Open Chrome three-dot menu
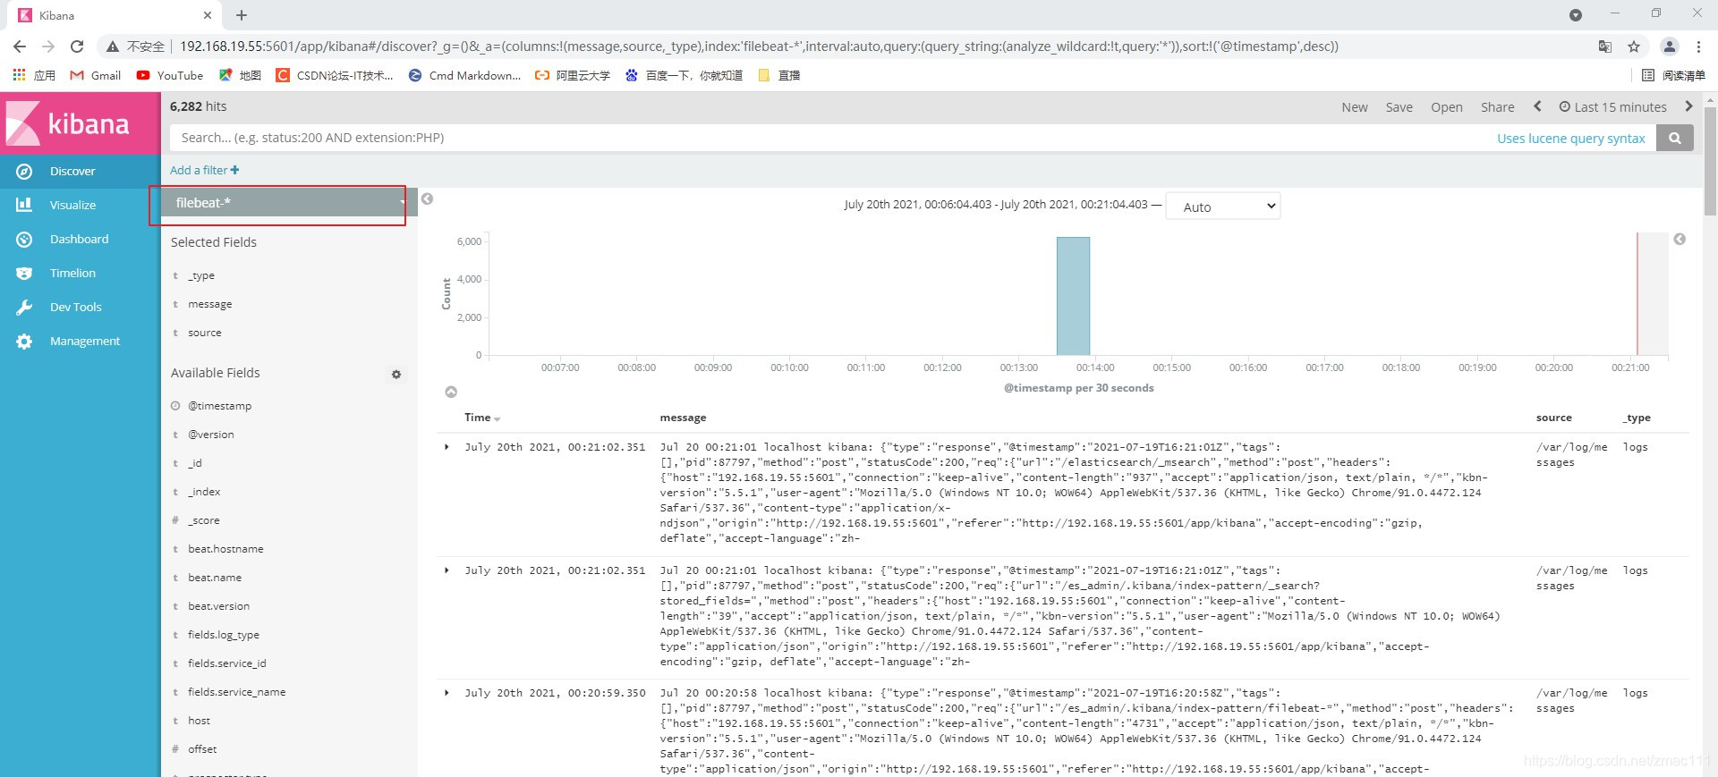The width and height of the screenshot is (1718, 777). (1698, 46)
